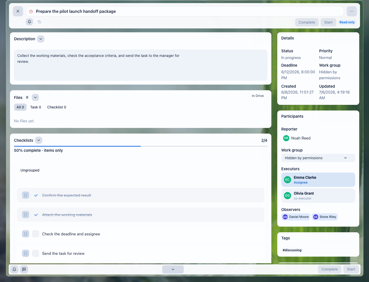Click drag handle beside "Confirm the expected result"

(x=26, y=195)
